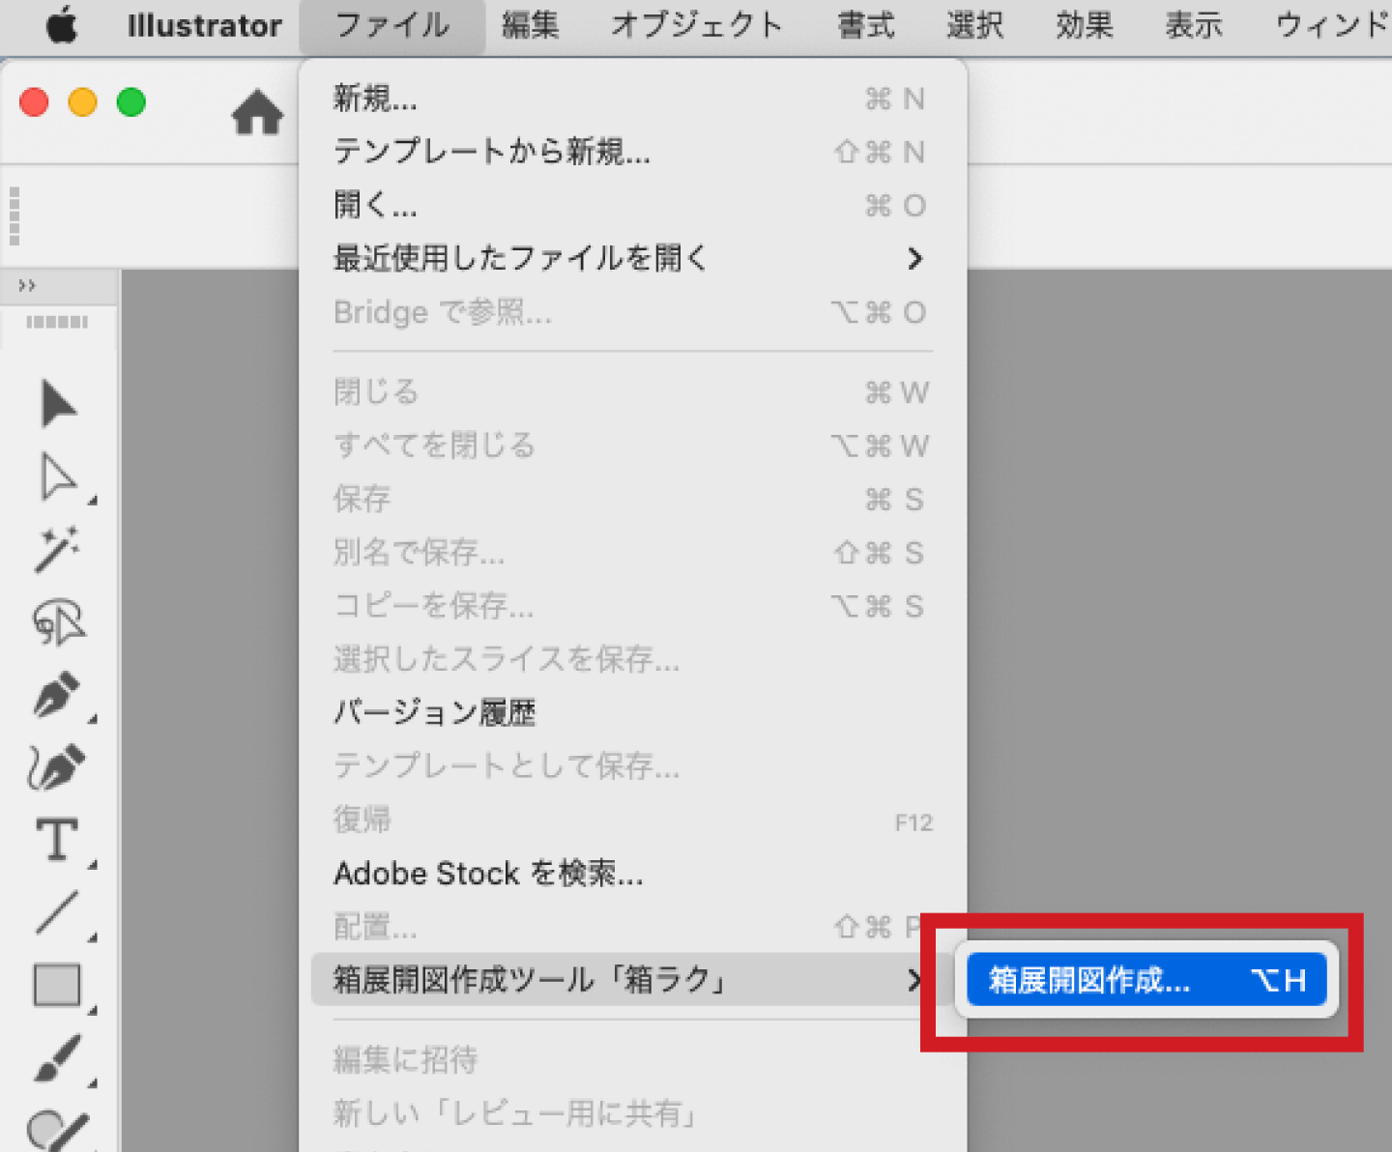Select the Curvature tool

tap(57, 768)
